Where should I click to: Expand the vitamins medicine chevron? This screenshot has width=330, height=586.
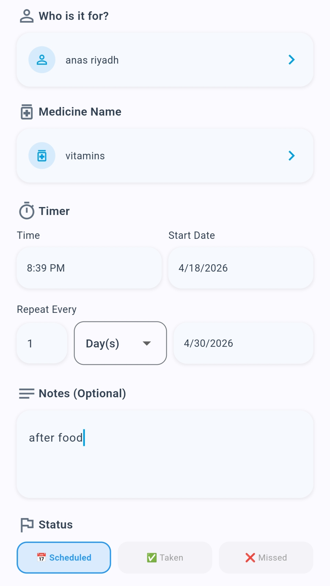click(291, 156)
